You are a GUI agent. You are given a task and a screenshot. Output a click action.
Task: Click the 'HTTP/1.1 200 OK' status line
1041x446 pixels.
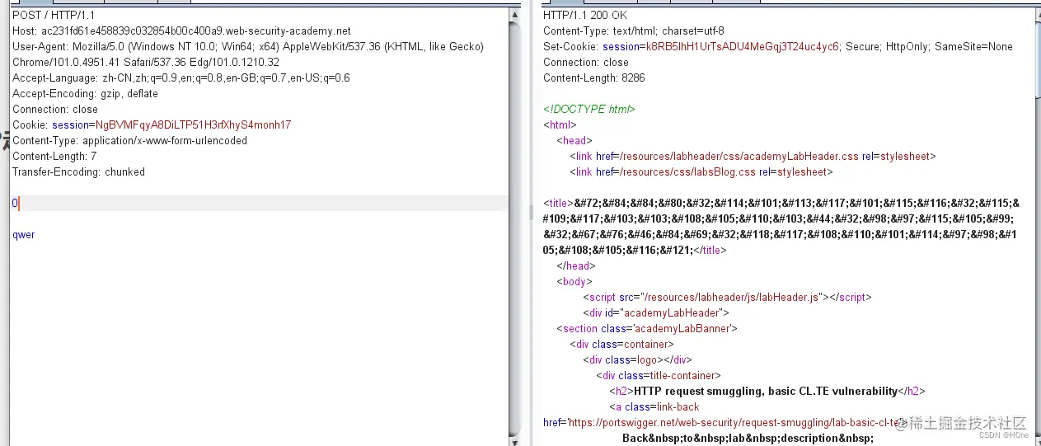(585, 16)
